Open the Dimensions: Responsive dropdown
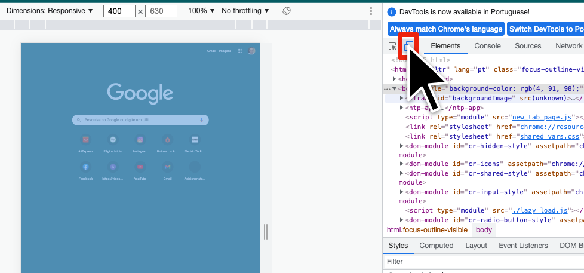Image resolution: width=584 pixels, height=273 pixels. [50, 11]
